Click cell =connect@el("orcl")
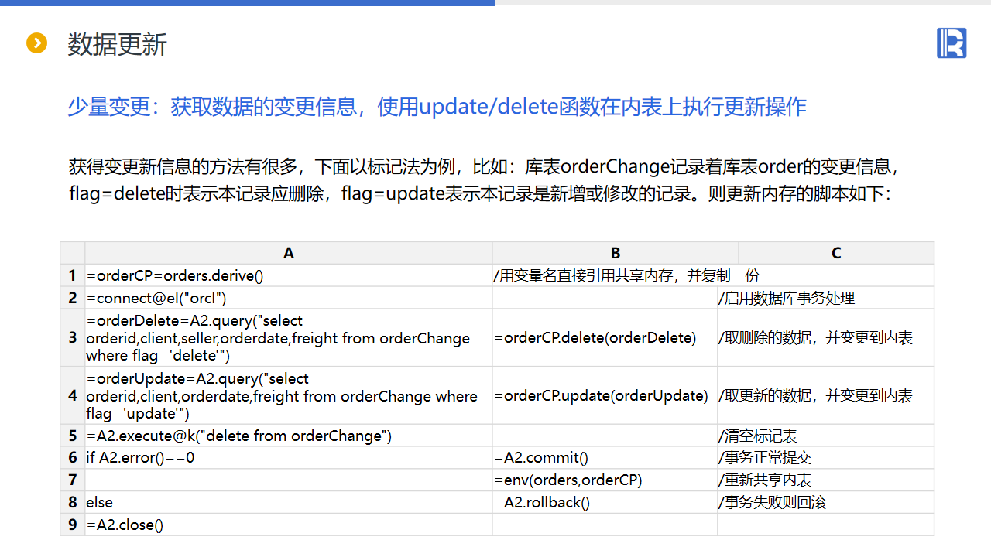The height and width of the screenshot is (557, 991). 289,298
